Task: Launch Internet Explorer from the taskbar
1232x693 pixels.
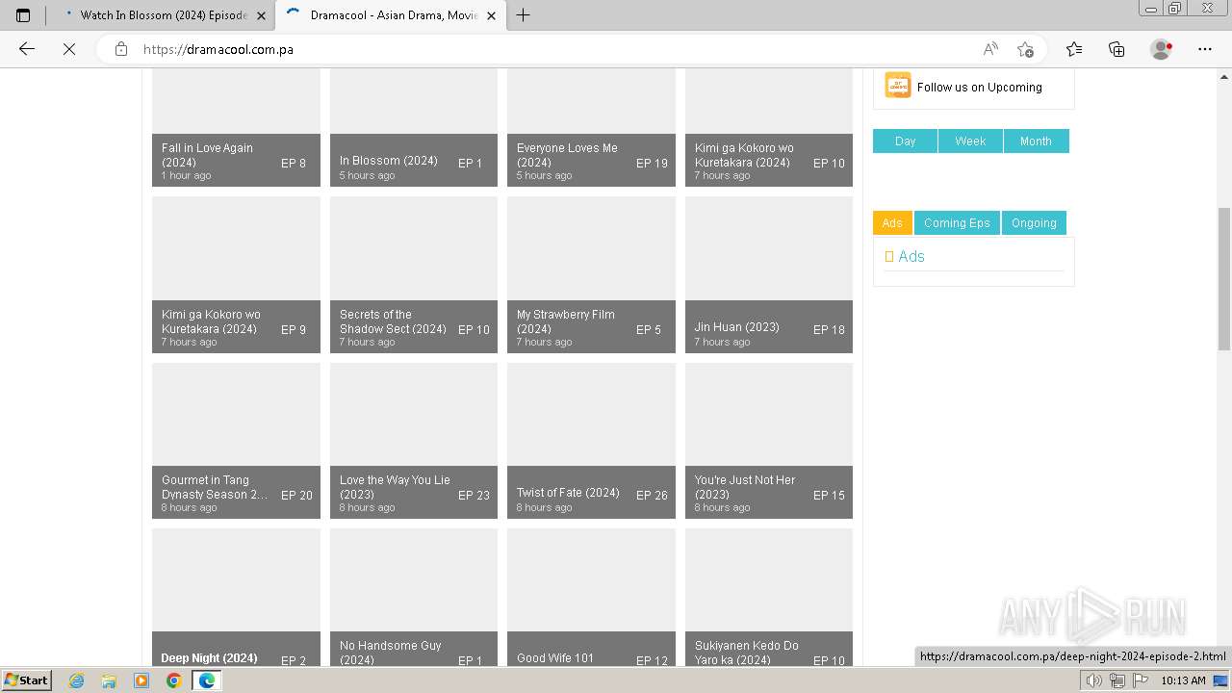Action: pos(76,680)
